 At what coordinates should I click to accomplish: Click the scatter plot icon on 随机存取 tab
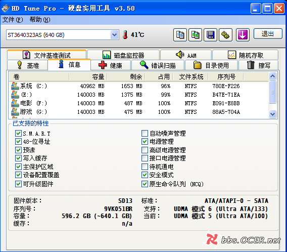tap(232, 55)
